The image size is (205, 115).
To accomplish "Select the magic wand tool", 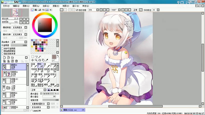I will click(40, 56).
